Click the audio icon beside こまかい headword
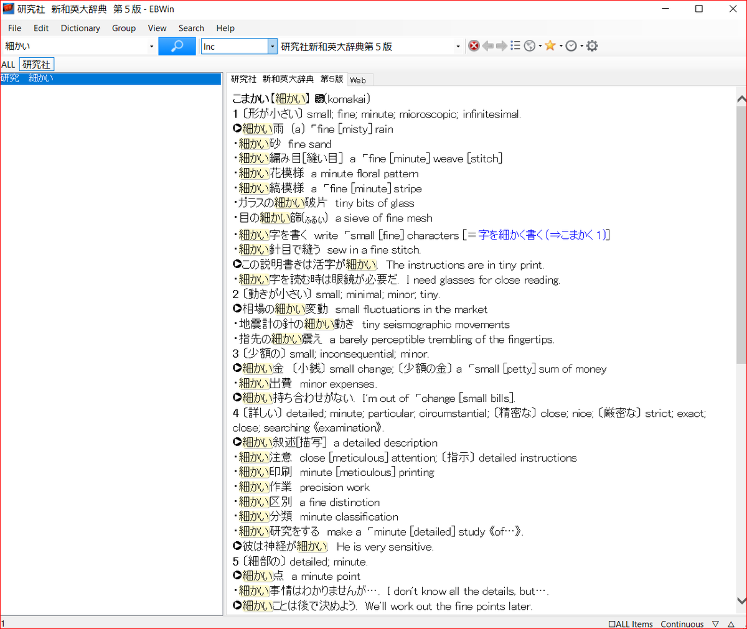747x629 pixels. tap(319, 99)
